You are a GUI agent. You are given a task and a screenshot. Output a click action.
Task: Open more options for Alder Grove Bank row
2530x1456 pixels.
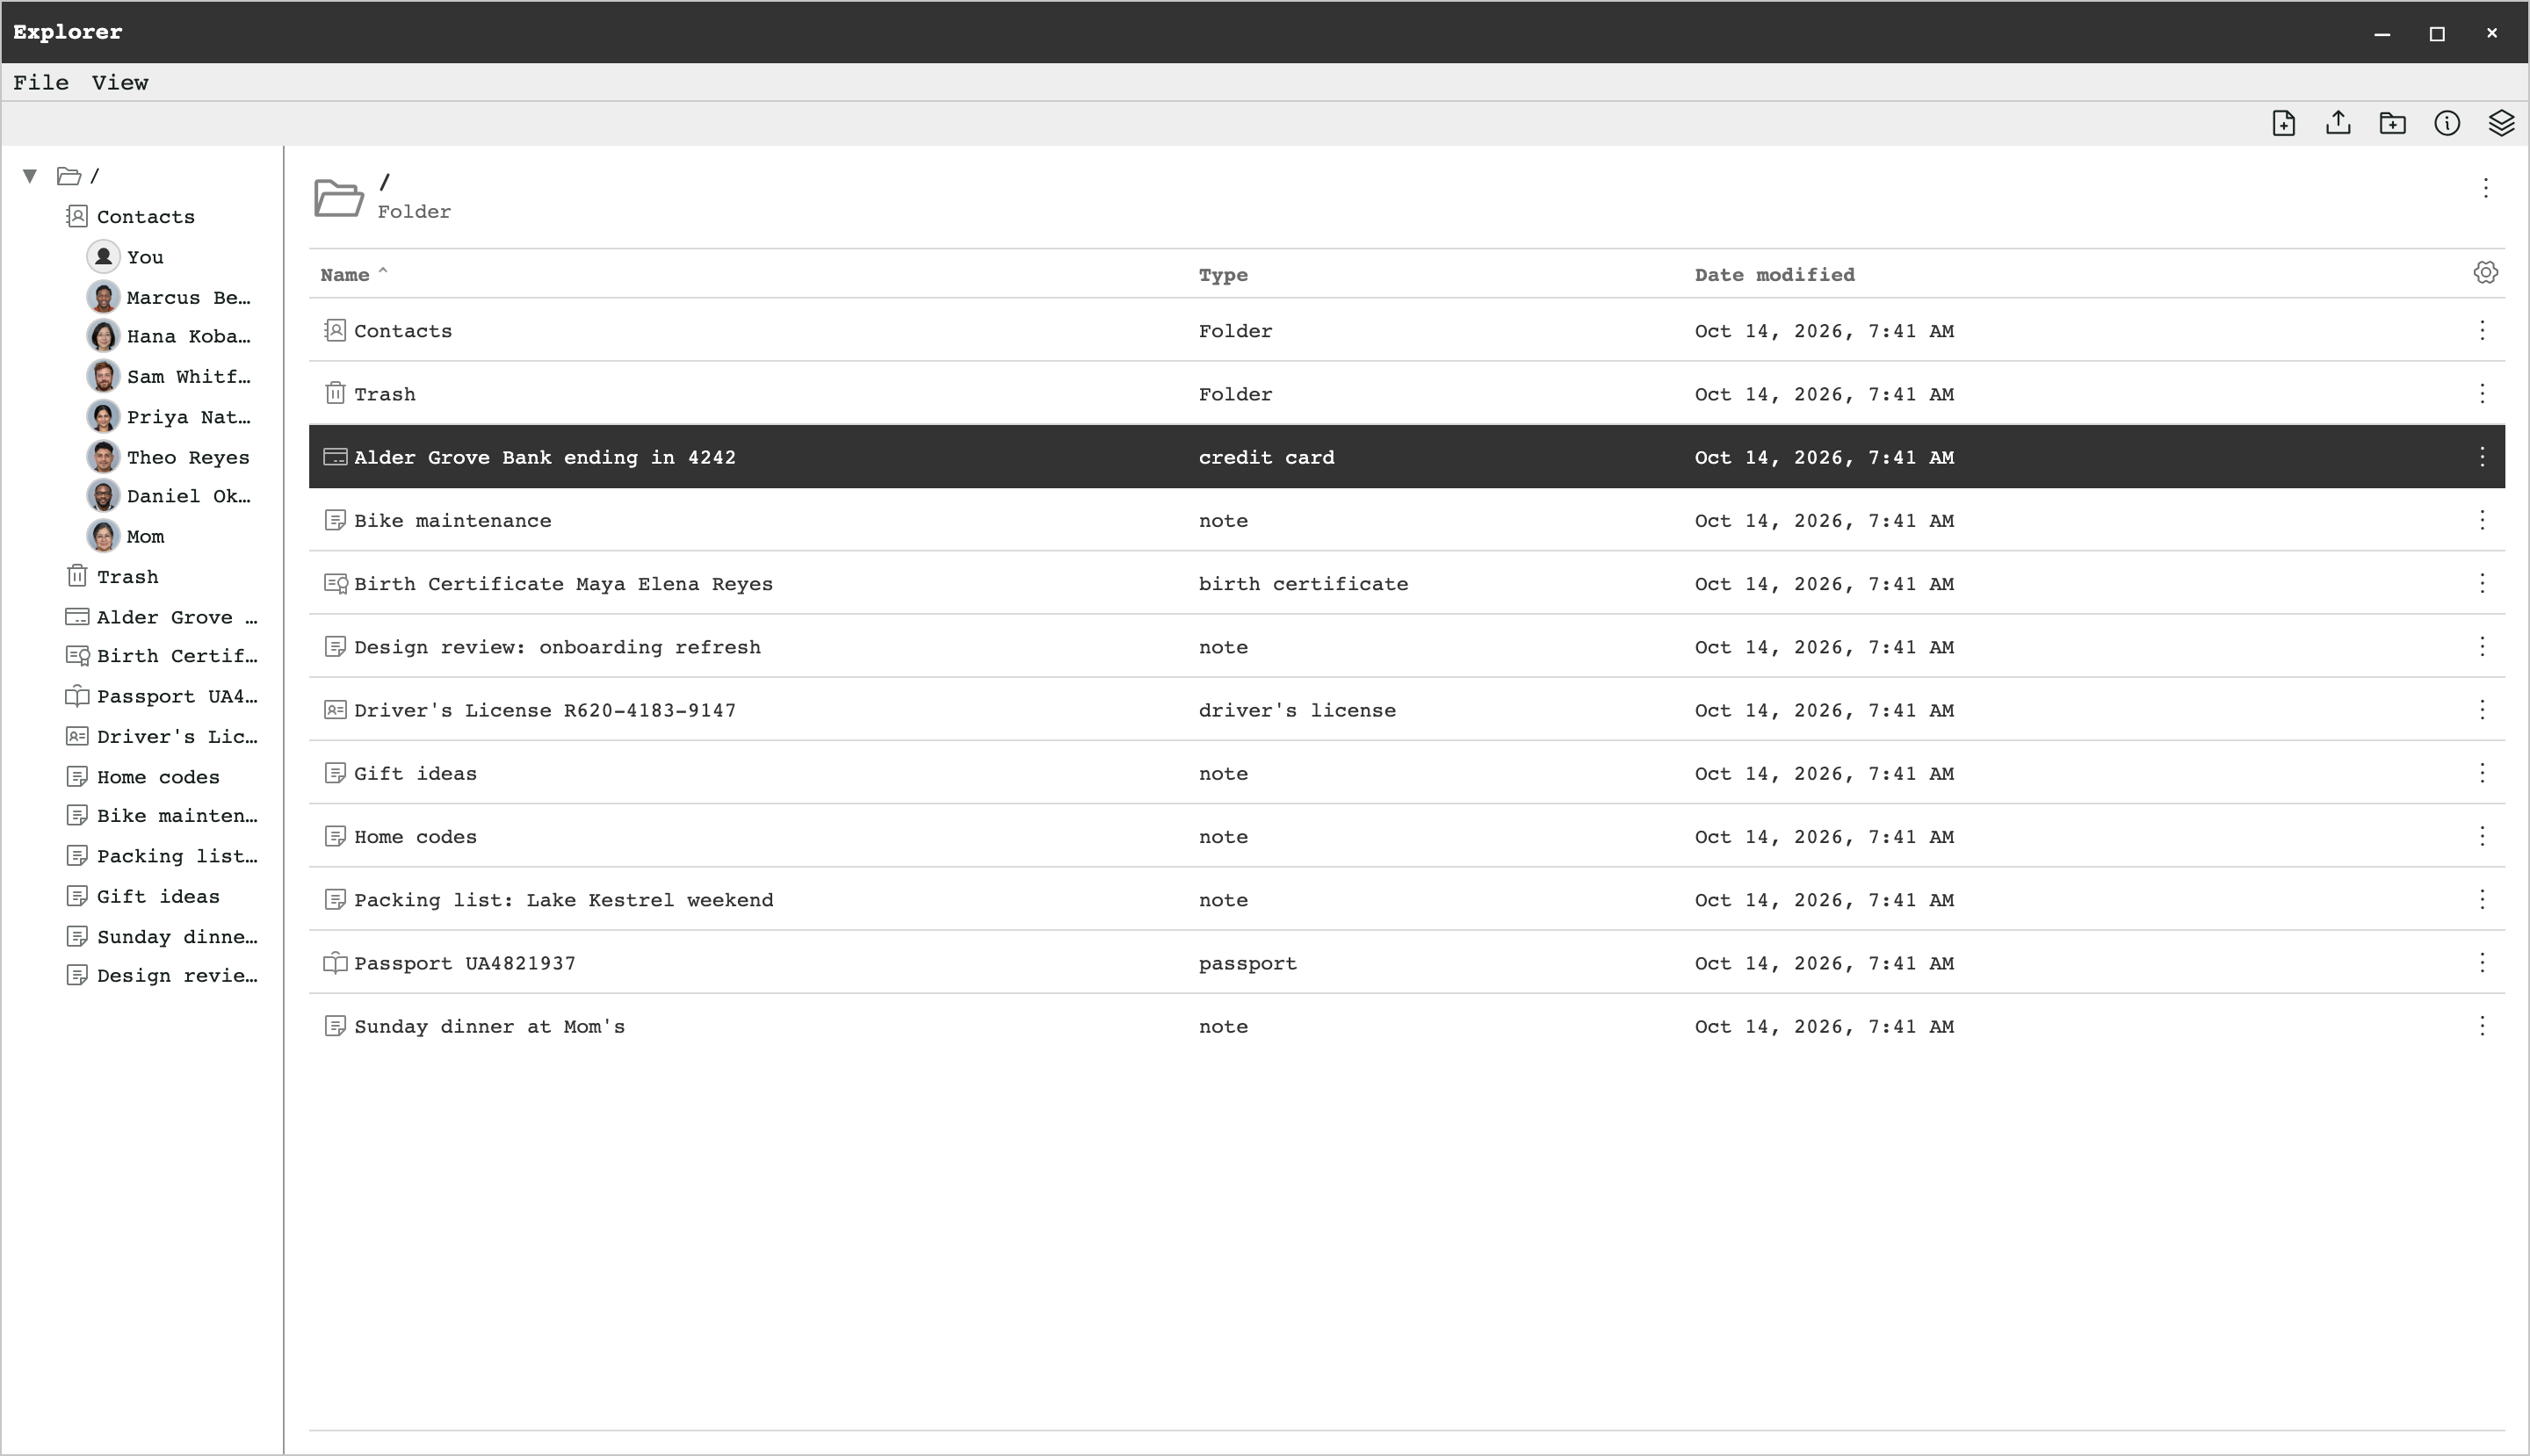(x=2482, y=457)
